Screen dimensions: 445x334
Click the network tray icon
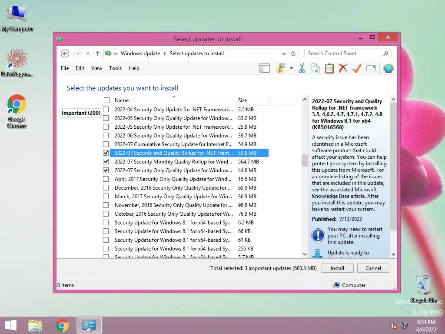[x=404, y=326]
